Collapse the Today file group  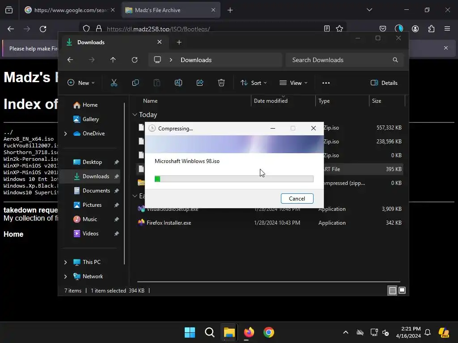click(135, 115)
